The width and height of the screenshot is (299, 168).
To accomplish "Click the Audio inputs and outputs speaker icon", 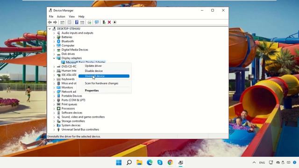I will (x=58, y=33).
